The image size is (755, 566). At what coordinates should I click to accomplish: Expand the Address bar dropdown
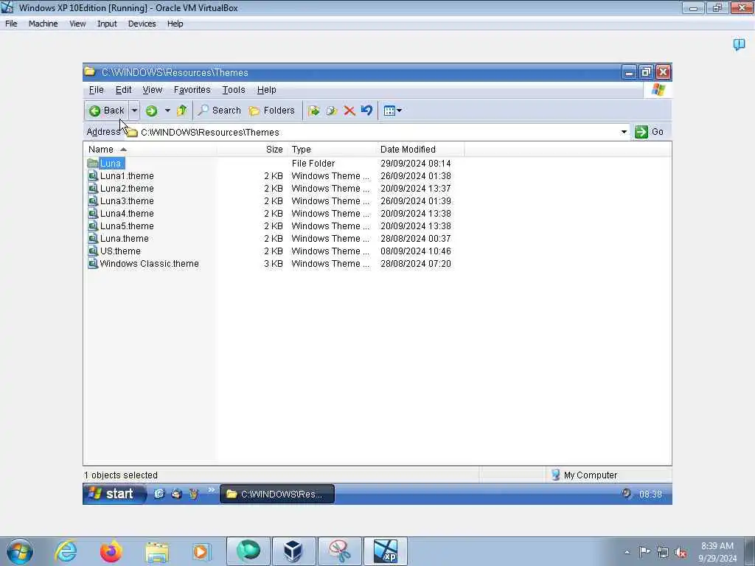pos(624,132)
